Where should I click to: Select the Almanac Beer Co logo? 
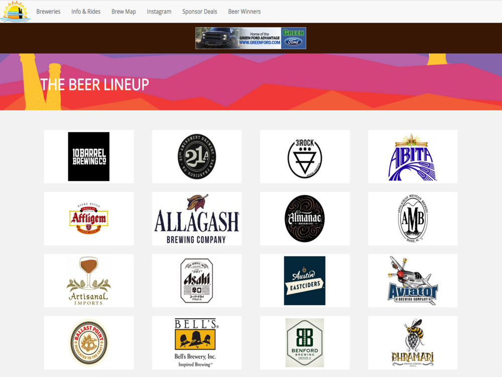[x=305, y=218]
